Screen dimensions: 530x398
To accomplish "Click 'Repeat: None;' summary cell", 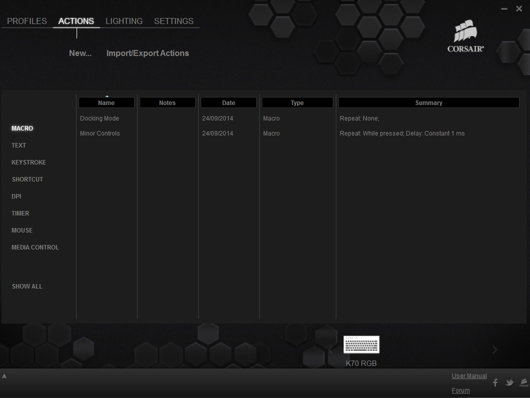I will point(359,118).
